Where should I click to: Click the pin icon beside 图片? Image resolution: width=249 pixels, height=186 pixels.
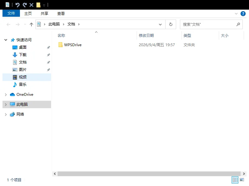[49, 70]
